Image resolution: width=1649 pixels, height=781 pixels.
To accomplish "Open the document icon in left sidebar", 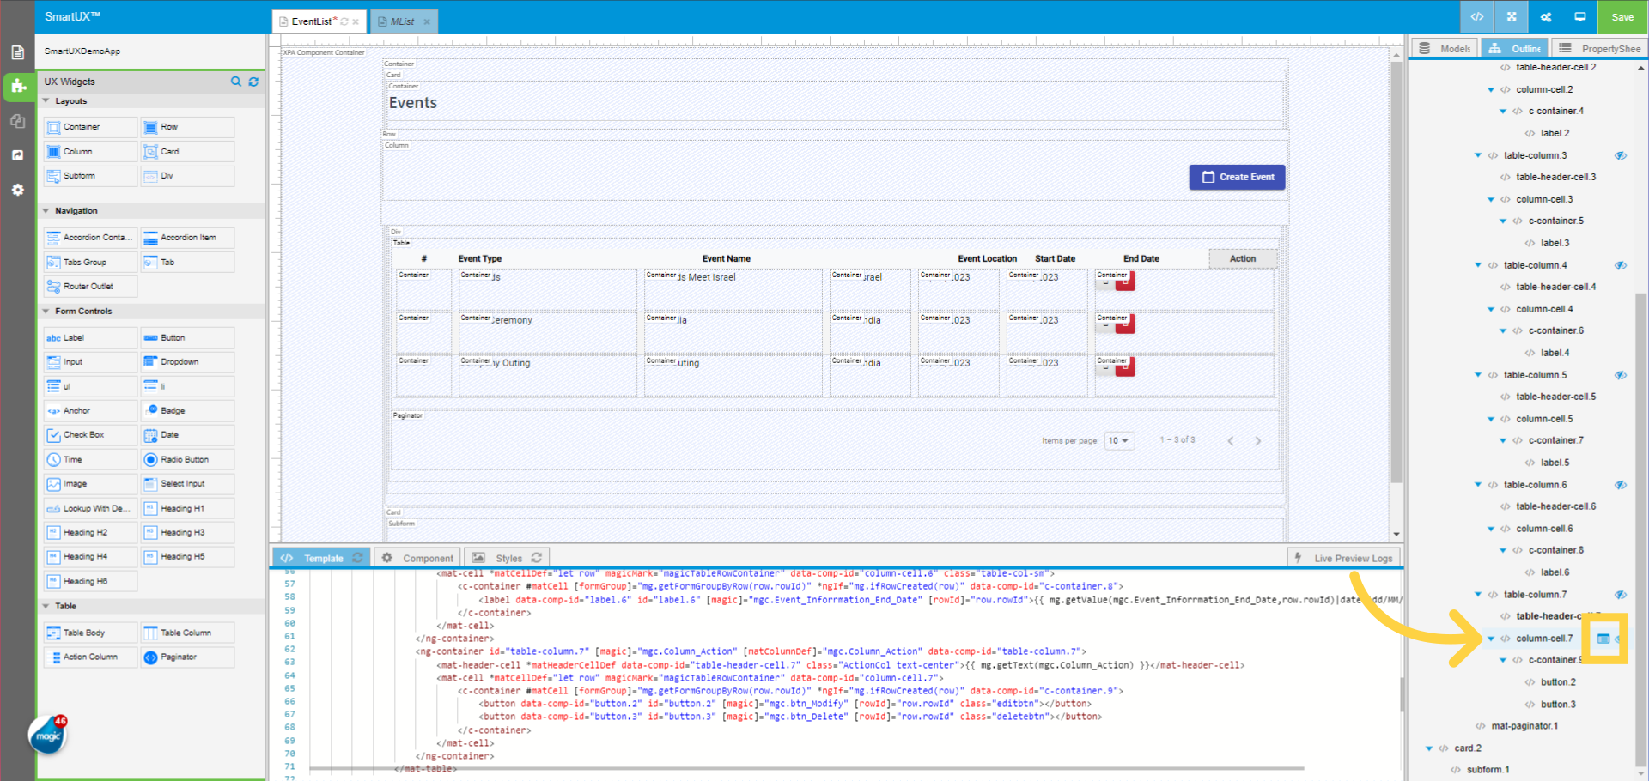I will coord(18,51).
